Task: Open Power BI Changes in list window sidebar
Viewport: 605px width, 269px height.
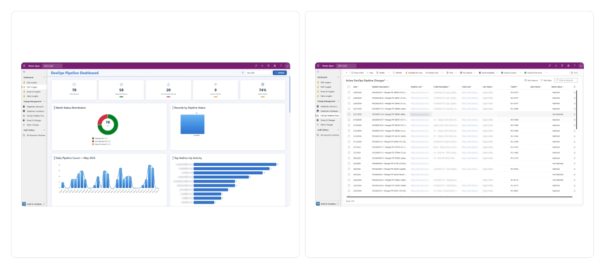Action: [328, 120]
